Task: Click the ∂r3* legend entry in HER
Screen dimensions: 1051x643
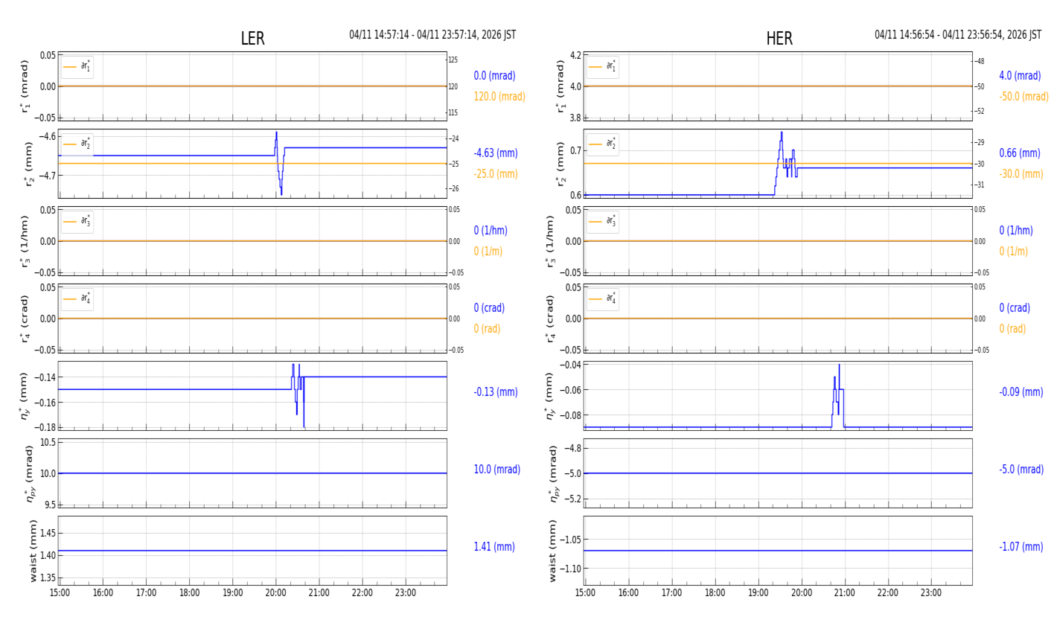Action: pos(603,221)
